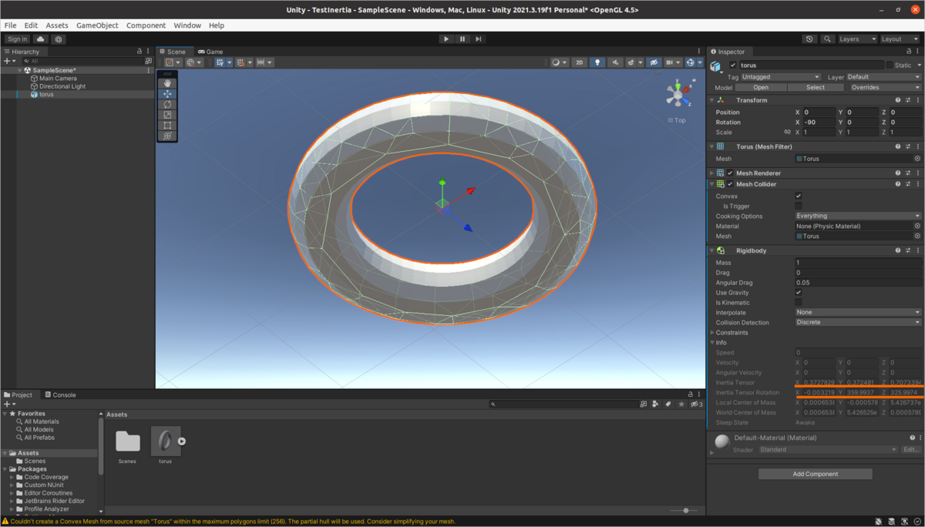Image resolution: width=925 pixels, height=527 pixels.
Task: Open the Window menu
Action: (187, 25)
